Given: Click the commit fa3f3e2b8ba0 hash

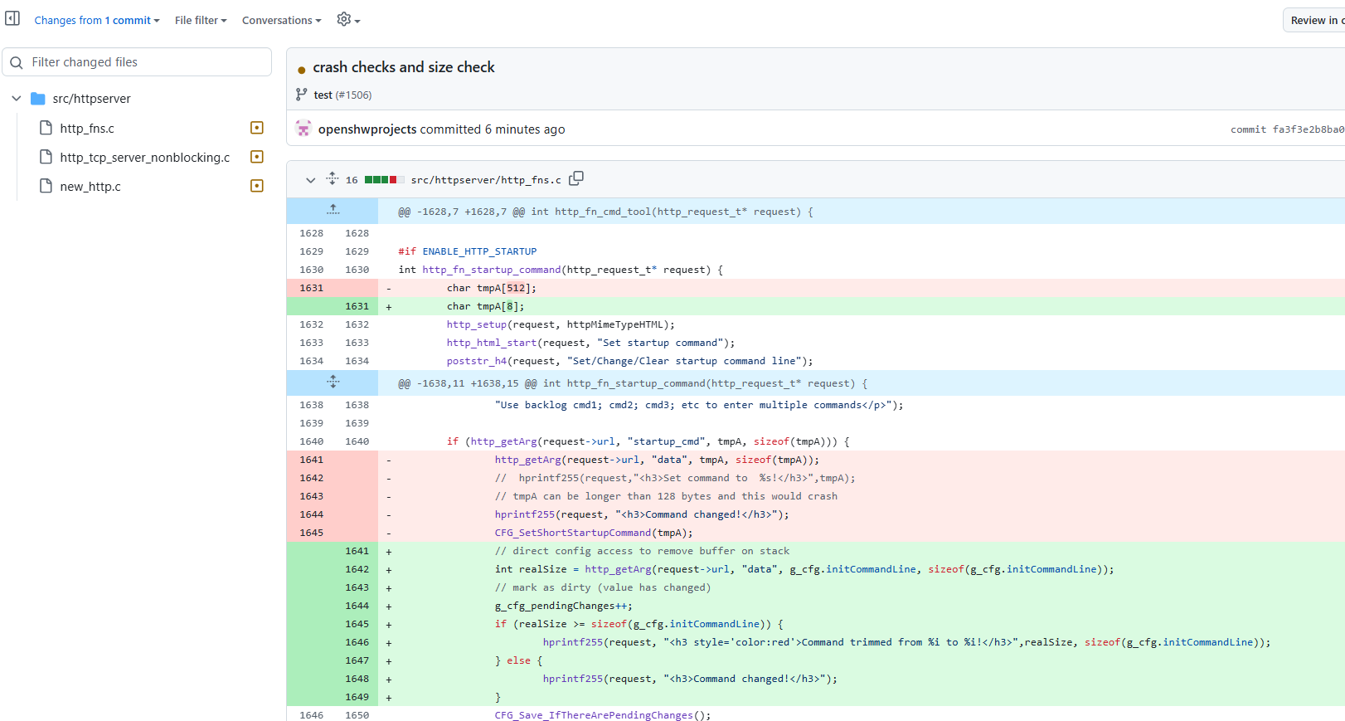Looking at the screenshot, I should (x=1309, y=129).
